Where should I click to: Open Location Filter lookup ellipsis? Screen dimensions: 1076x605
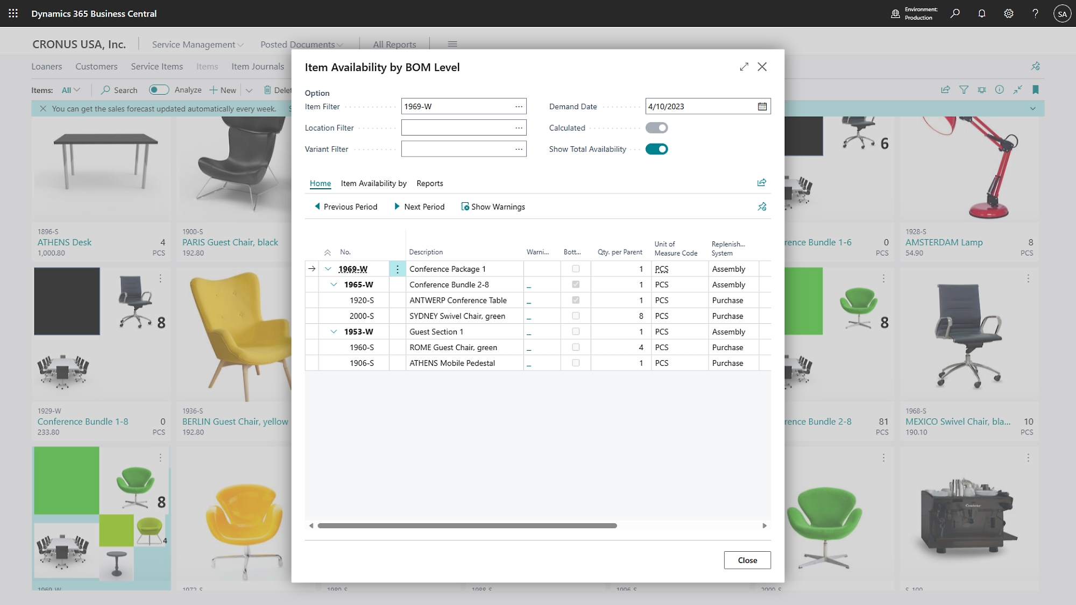click(x=519, y=128)
